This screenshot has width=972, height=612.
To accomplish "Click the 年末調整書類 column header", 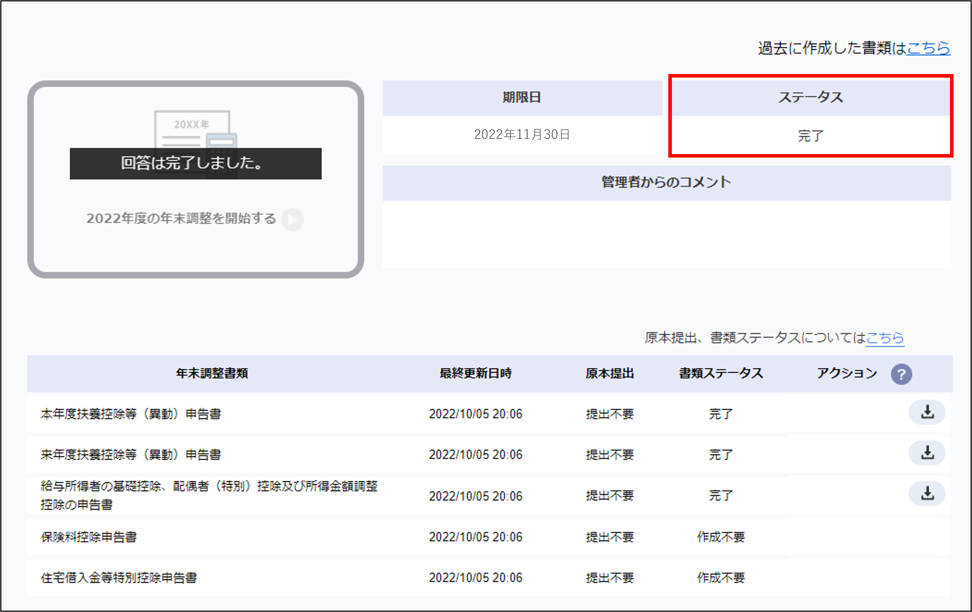I will 212,374.
